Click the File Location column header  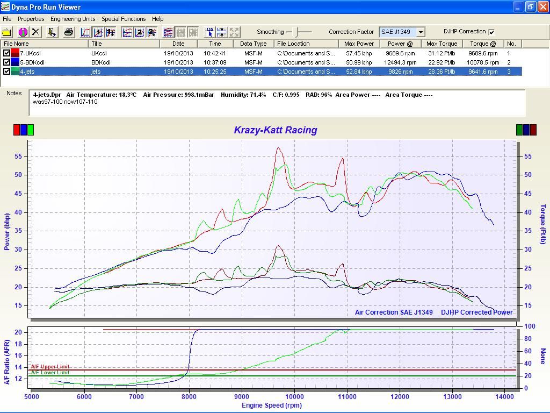pyautogui.click(x=306, y=44)
